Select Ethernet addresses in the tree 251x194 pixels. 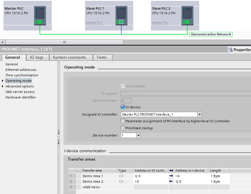click(21, 70)
